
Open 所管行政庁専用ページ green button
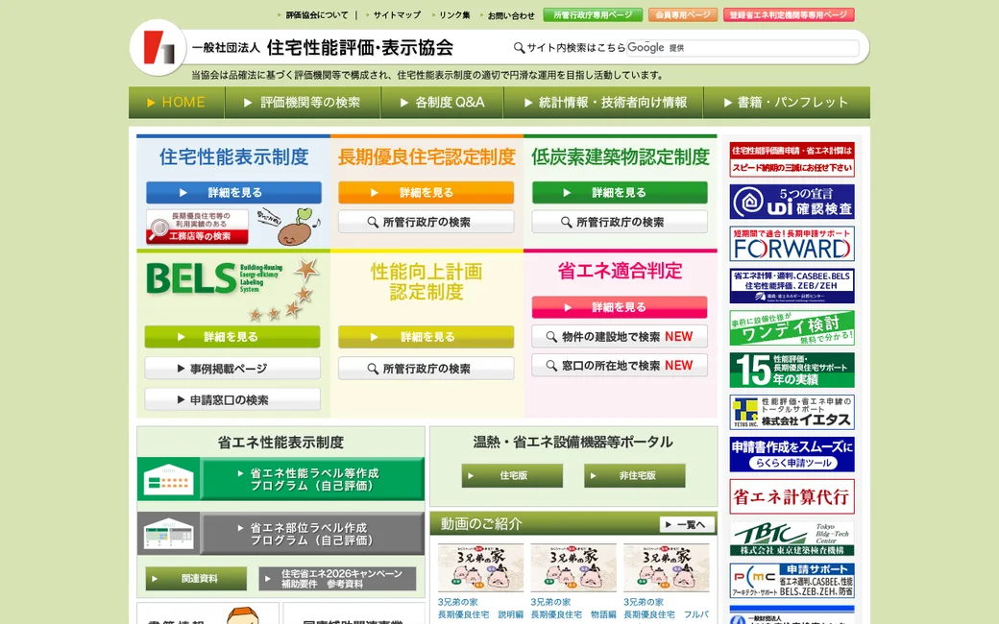coord(593,14)
